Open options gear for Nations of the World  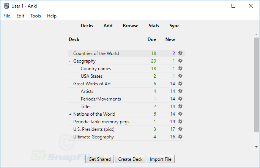point(180,114)
